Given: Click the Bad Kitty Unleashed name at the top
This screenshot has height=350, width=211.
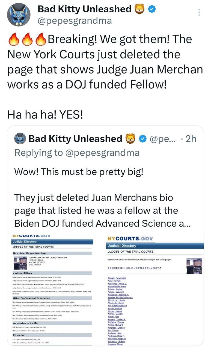Looking at the screenshot, I should [84, 9].
